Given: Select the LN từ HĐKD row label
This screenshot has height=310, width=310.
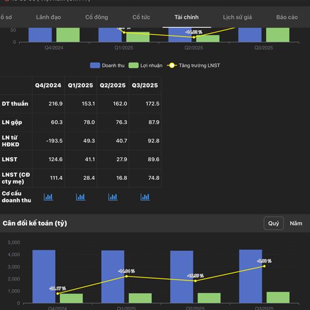Looking at the screenshot, I should point(10,141).
